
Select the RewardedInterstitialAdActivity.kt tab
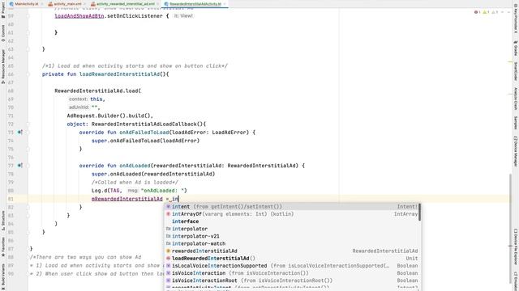click(x=195, y=4)
